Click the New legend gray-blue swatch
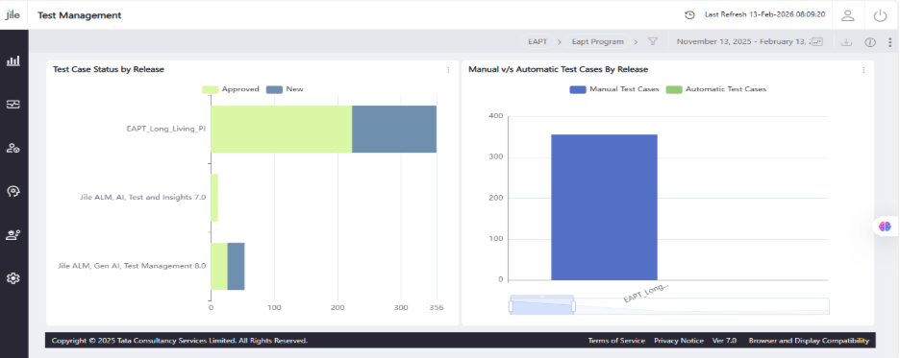Viewport: 900px width, 358px height. pyautogui.click(x=275, y=89)
